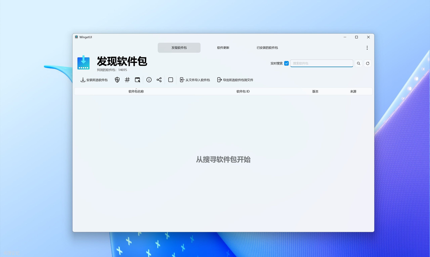Switch to the 软件更新 tab
This screenshot has height=257, width=430.
(223, 48)
